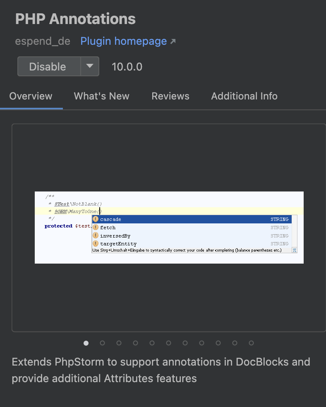Select the last carousel dot indicator
Image resolution: width=326 pixels, height=407 pixels.
pyautogui.click(x=251, y=343)
